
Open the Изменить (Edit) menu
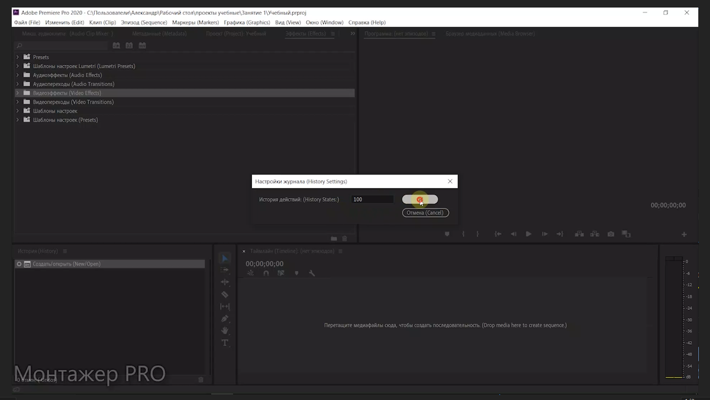(65, 22)
